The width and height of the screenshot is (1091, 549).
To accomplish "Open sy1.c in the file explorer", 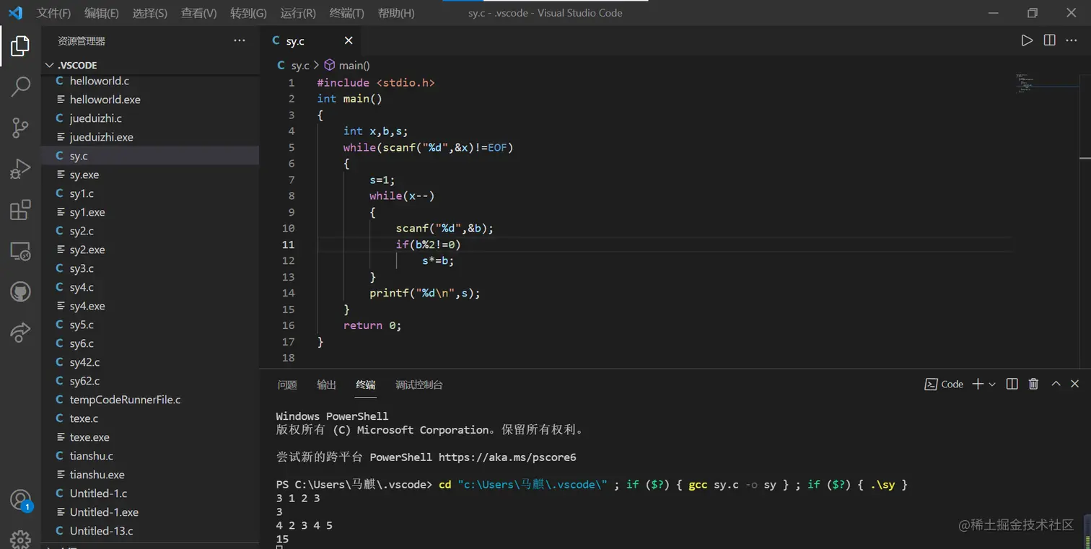I will tap(150, 193).
